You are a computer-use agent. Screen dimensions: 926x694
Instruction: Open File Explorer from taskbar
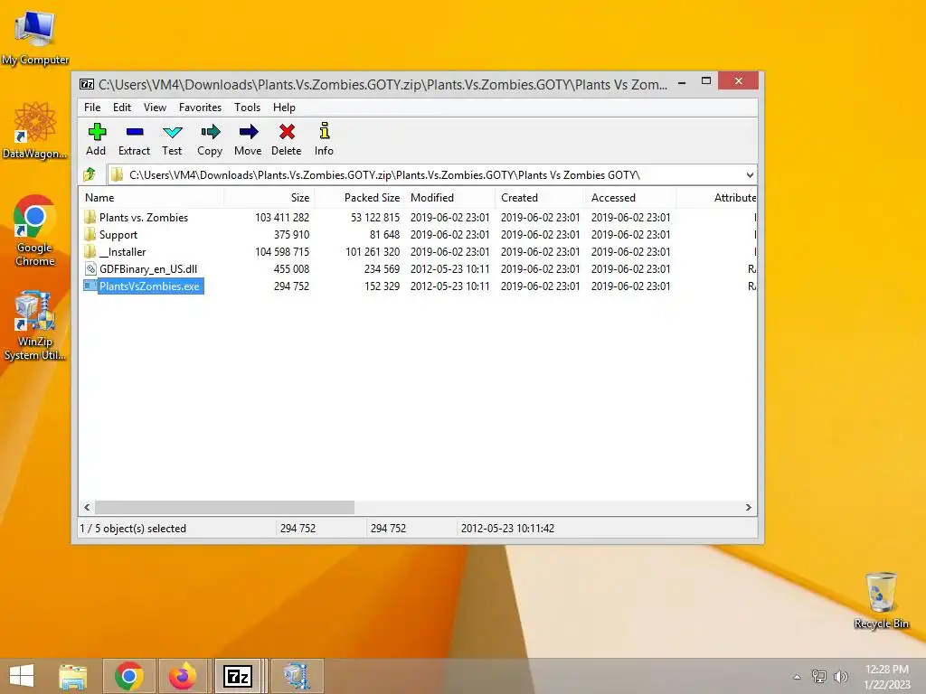72,676
